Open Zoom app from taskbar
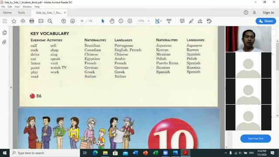Screen dimensions: 279x157 (166, 153)
